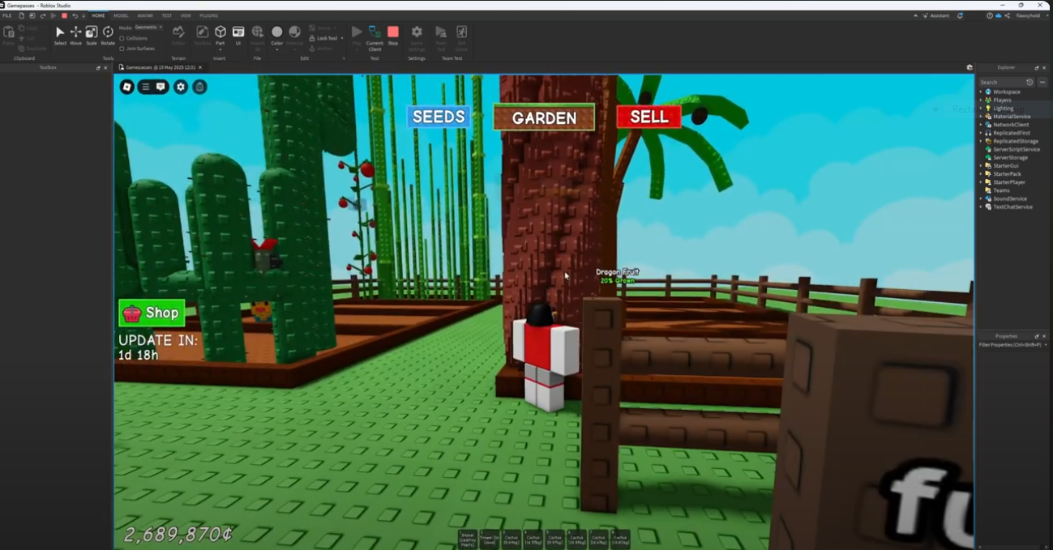The width and height of the screenshot is (1053, 550).
Task: Click the Explorer search field
Action: click(1000, 82)
